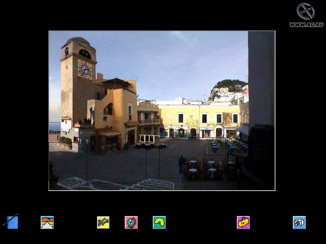The image size is (326, 244).
Task: Select the globe icon
Action: click(131, 222)
